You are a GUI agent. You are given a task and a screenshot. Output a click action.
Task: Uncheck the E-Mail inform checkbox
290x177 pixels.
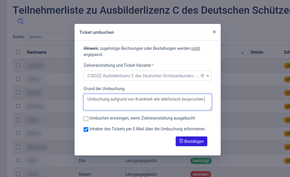[86, 129]
